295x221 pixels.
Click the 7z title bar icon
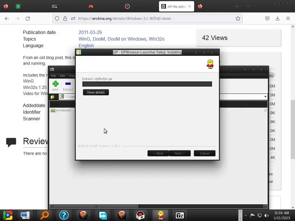pos(52,69)
